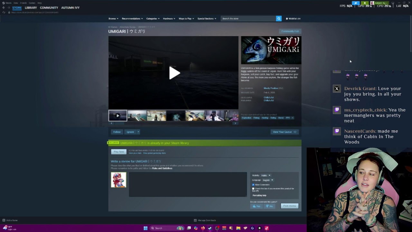Open the COMMUNITY tab
This screenshot has height=232, width=412.
click(49, 7)
